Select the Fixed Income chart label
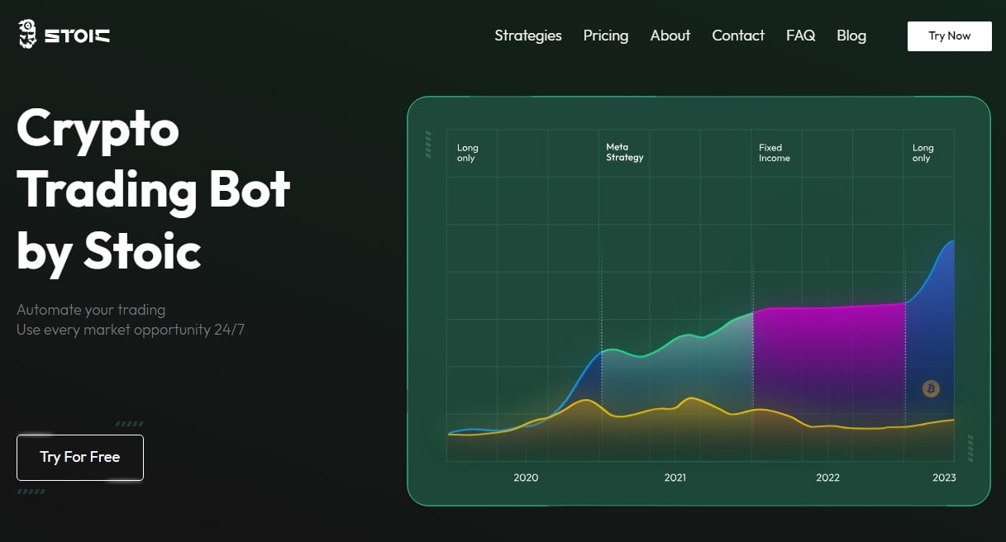The image size is (1006, 542). pyautogui.click(x=775, y=153)
